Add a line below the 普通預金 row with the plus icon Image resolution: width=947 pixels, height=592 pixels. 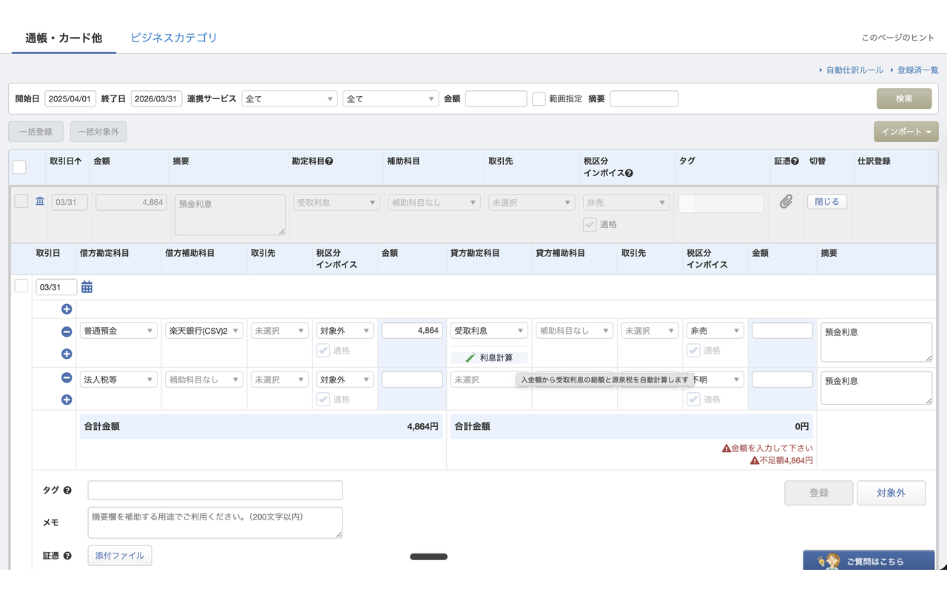(x=67, y=354)
